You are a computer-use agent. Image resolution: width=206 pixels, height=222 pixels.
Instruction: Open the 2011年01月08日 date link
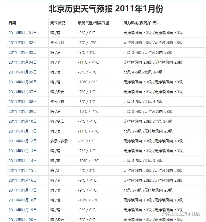[x=23, y=102]
